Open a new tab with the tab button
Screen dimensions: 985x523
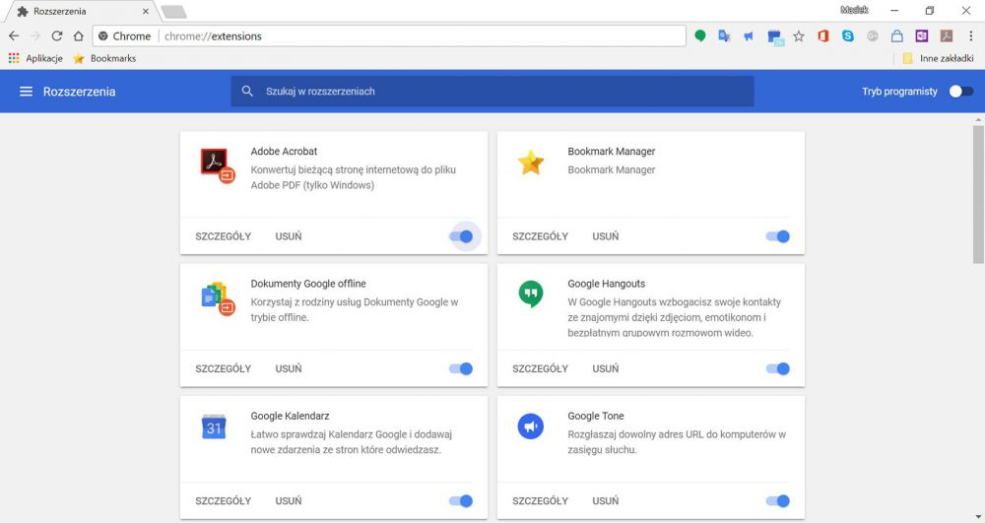(173, 11)
